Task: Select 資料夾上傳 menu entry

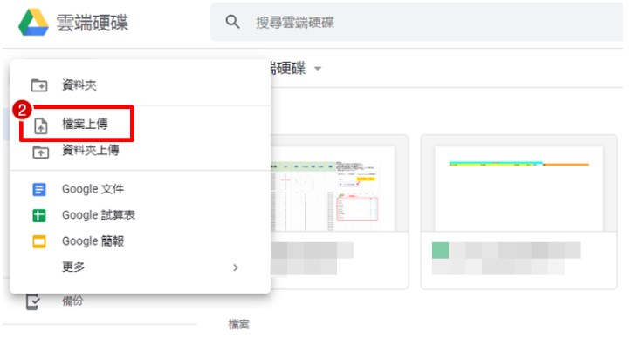Action: (90, 151)
